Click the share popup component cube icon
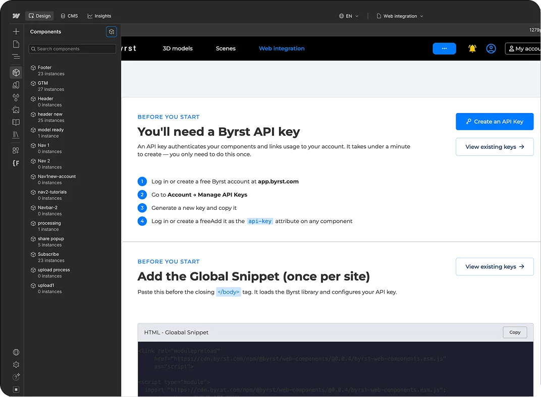Image resolution: width=541 pixels, height=397 pixels. (x=33, y=239)
